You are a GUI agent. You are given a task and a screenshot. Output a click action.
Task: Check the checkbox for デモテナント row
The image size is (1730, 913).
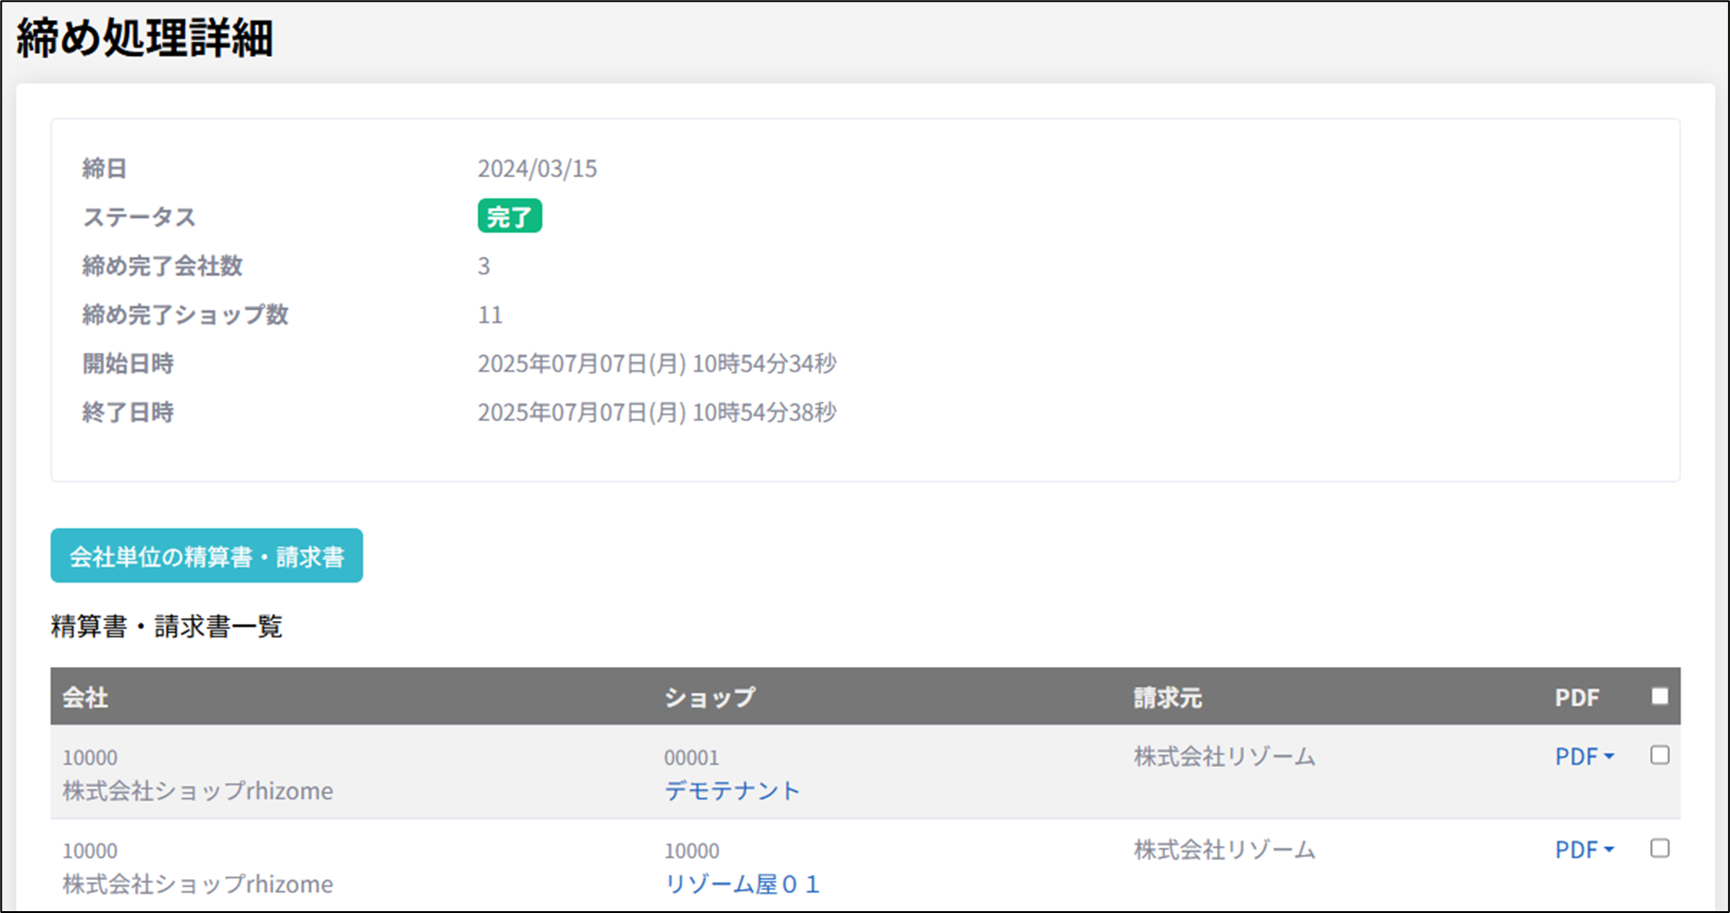click(x=1659, y=755)
